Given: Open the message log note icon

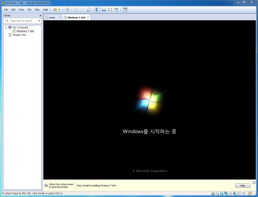Looking at the screenshot, I should (250, 193).
